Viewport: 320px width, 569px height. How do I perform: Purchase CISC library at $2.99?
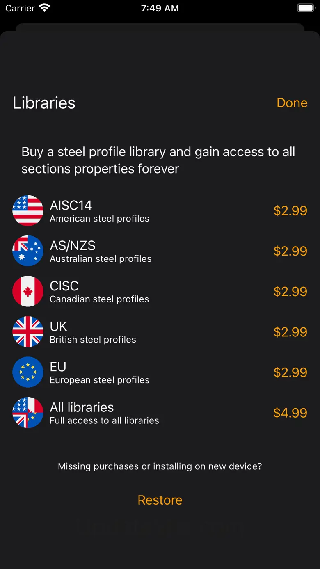[290, 291]
